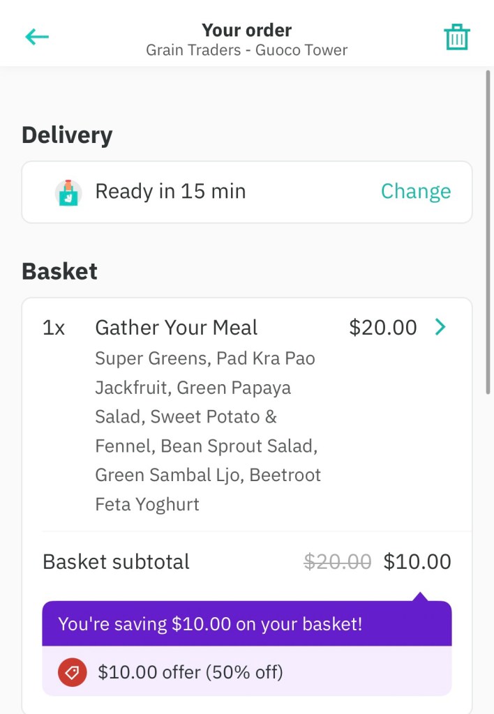The width and height of the screenshot is (494, 714).
Task: Tap the crossed-out $20.00 subtotal
Action: point(338,562)
